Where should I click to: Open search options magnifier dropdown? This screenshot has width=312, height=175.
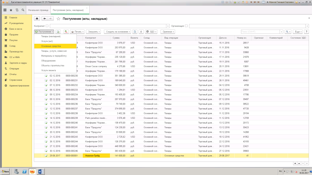coord(288,32)
